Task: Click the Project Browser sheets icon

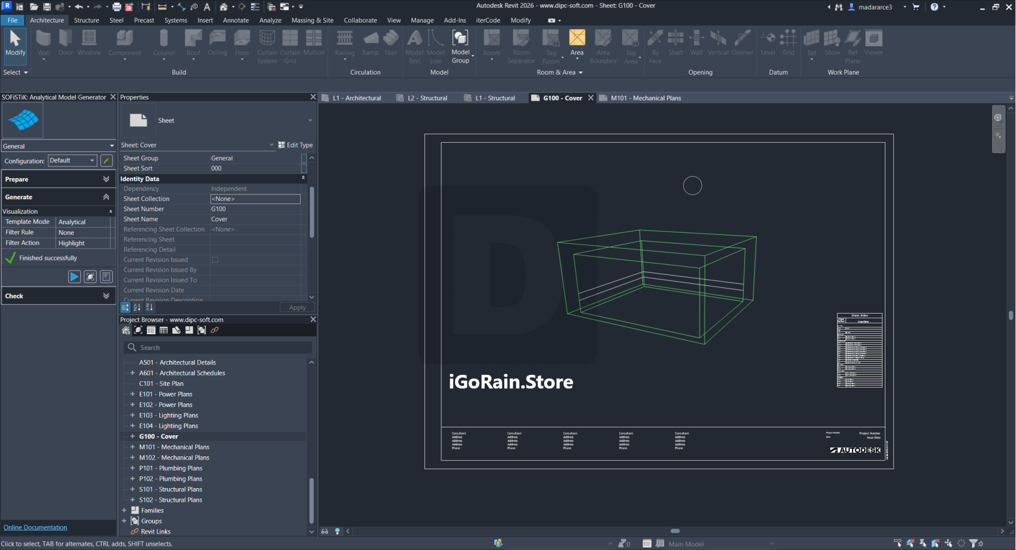Action: (176, 330)
